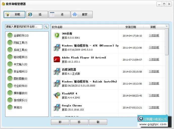
Task: Sort by 安装日期 column header
Action: 131,27
